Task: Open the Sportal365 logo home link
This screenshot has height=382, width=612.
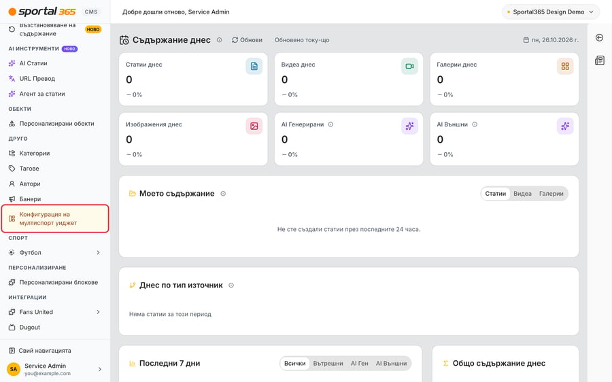Action: pyautogui.click(x=42, y=12)
